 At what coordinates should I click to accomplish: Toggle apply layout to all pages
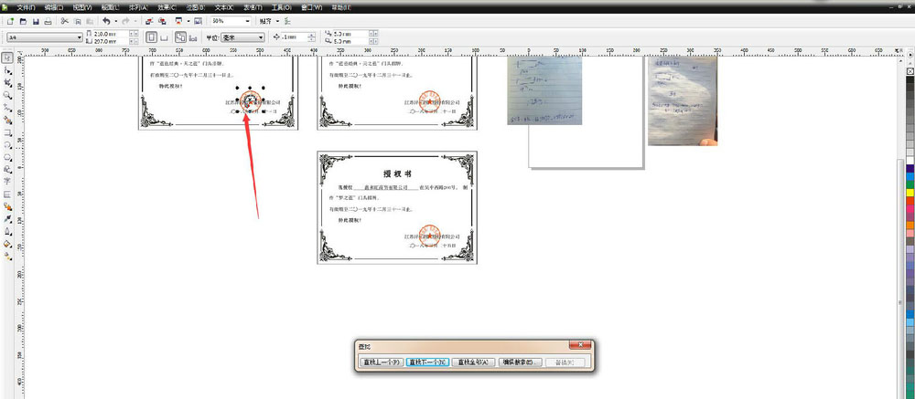(180, 37)
